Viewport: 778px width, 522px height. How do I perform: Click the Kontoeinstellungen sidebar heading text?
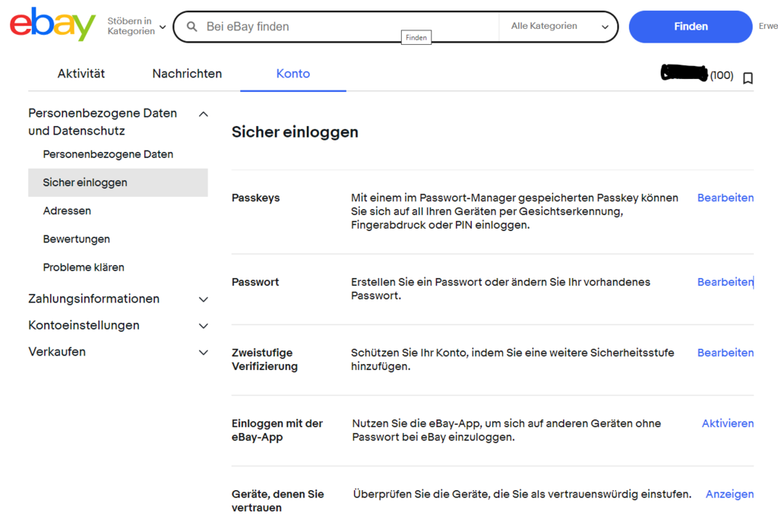coord(84,325)
